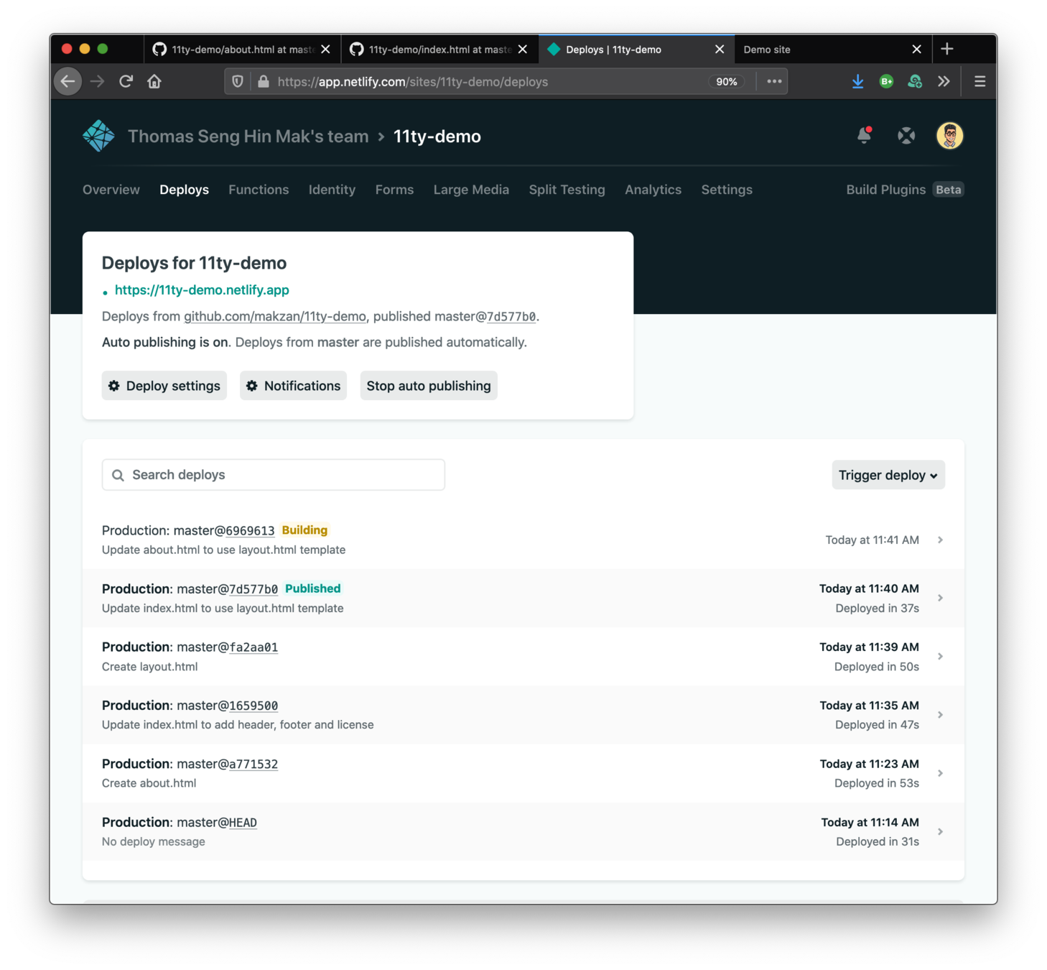Open the Firefox hamburger menu
The image size is (1047, 970).
coord(979,81)
